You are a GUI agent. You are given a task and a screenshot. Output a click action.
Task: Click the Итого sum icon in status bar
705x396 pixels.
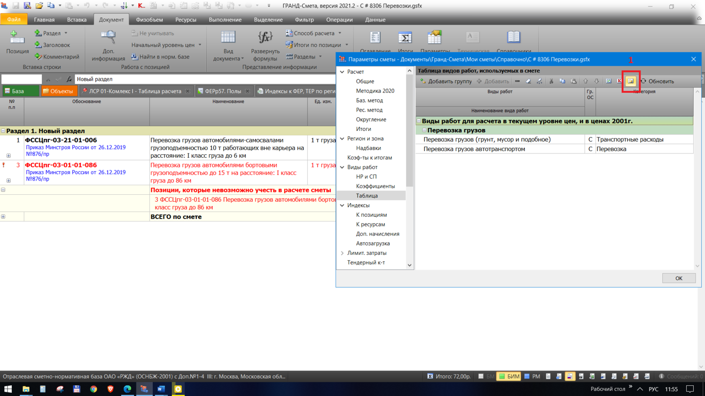(430, 376)
